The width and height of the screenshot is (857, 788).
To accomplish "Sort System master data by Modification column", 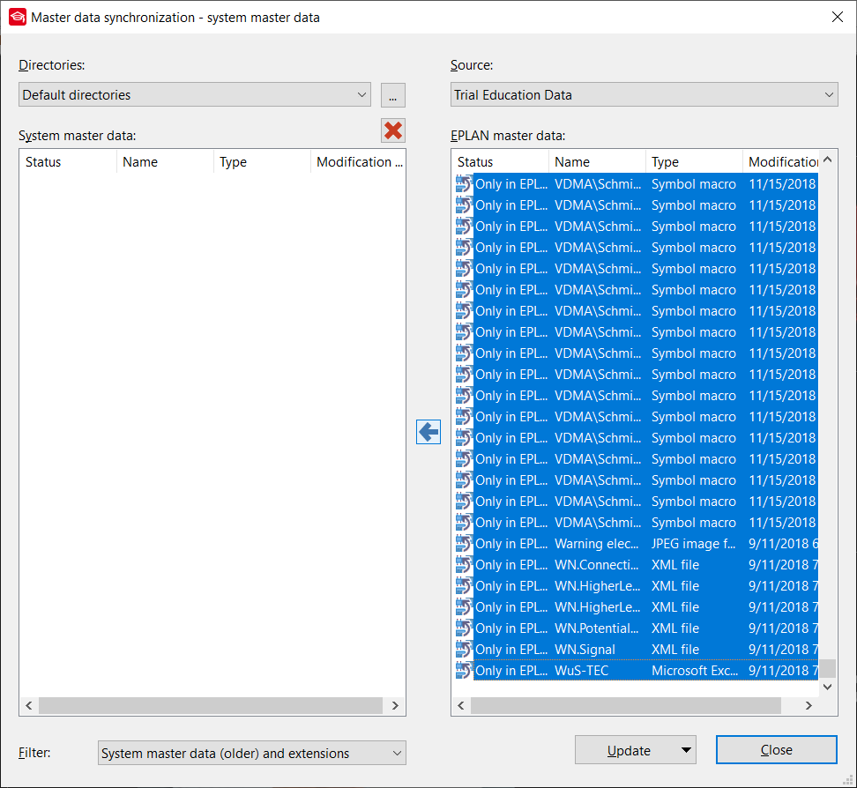I will [358, 162].
